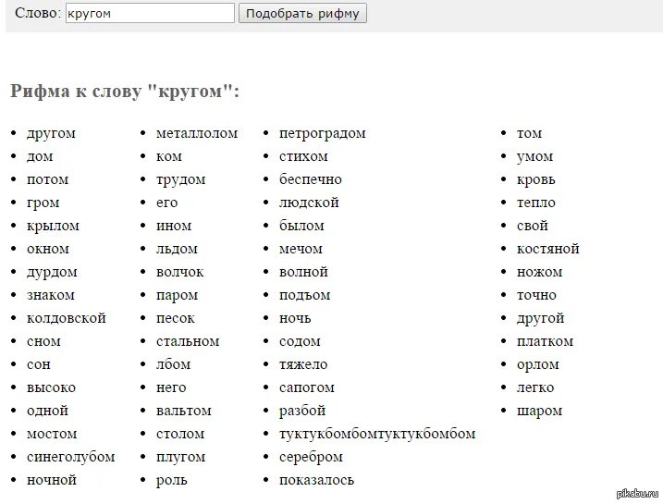Click the word ночной in the list

pos(52,480)
